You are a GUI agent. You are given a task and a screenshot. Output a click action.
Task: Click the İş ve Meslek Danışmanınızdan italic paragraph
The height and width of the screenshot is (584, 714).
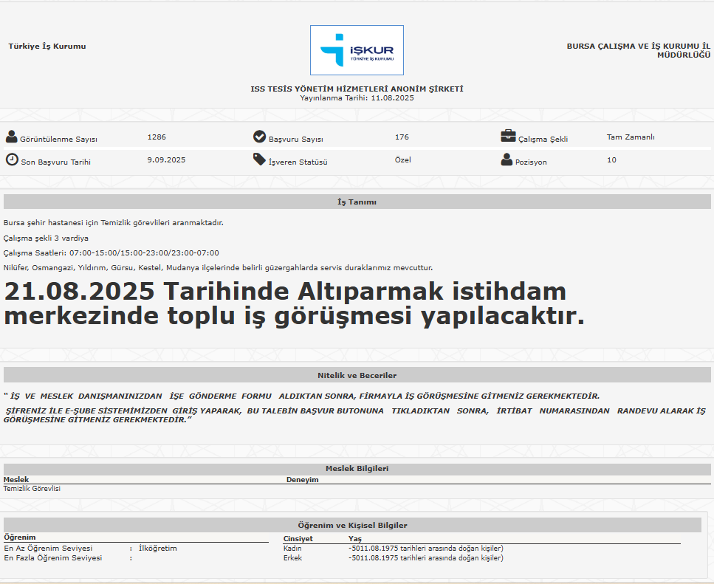coord(301,396)
